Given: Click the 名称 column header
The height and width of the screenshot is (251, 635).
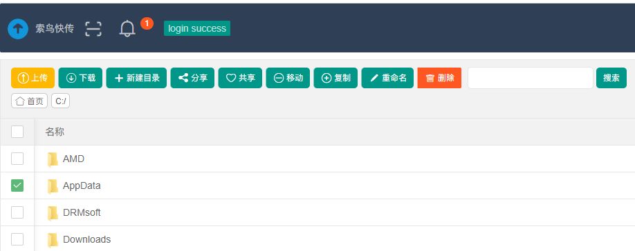Looking at the screenshot, I should click(x=55, y=132).
